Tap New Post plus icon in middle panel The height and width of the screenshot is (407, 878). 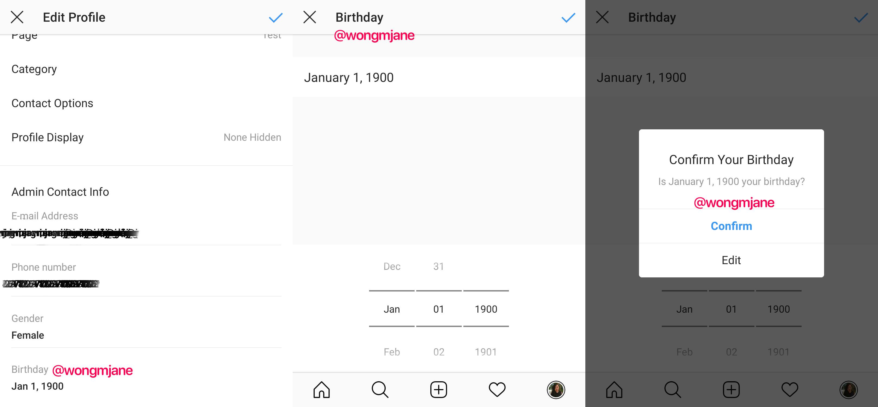(x=439, y=390)
